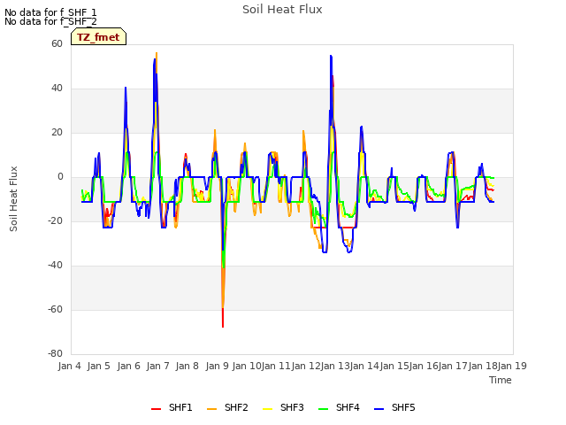Click the orange SHF2 legend swatch
566x425 pixels.
point(212,409)
